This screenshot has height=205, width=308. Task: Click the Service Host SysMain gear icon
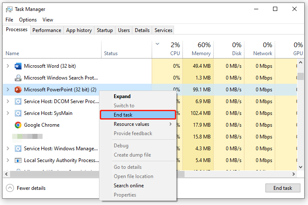coord(18,113)
